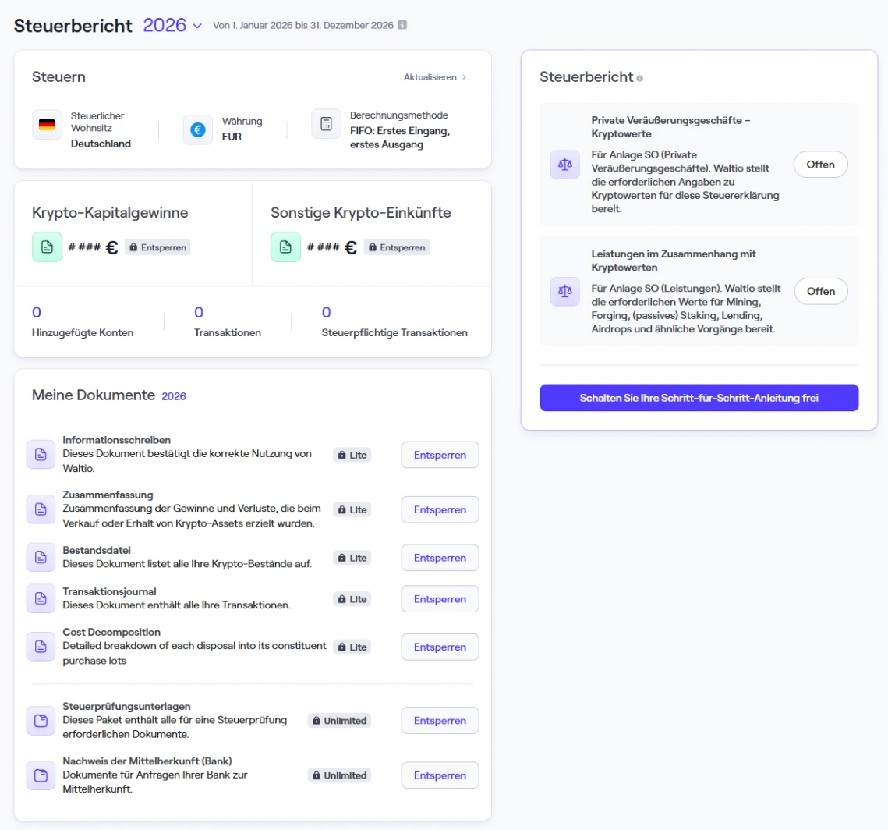The width and height of the screenshot is (888, 830).
Task: Unlock the Transaktionsjournal document
Action: 440,599
